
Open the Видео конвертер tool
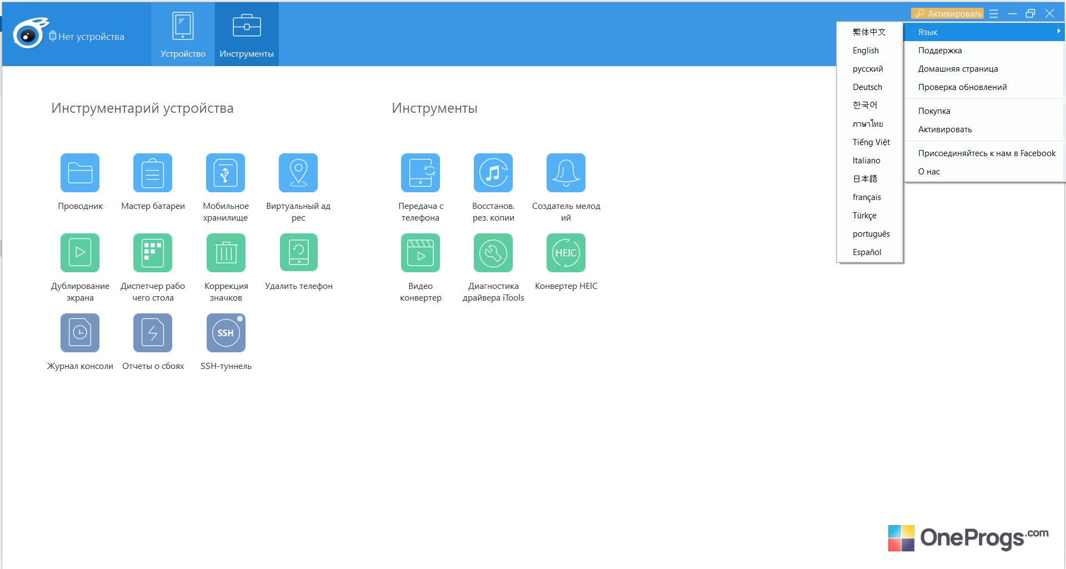pyautogui.click(x=421, y=253)
